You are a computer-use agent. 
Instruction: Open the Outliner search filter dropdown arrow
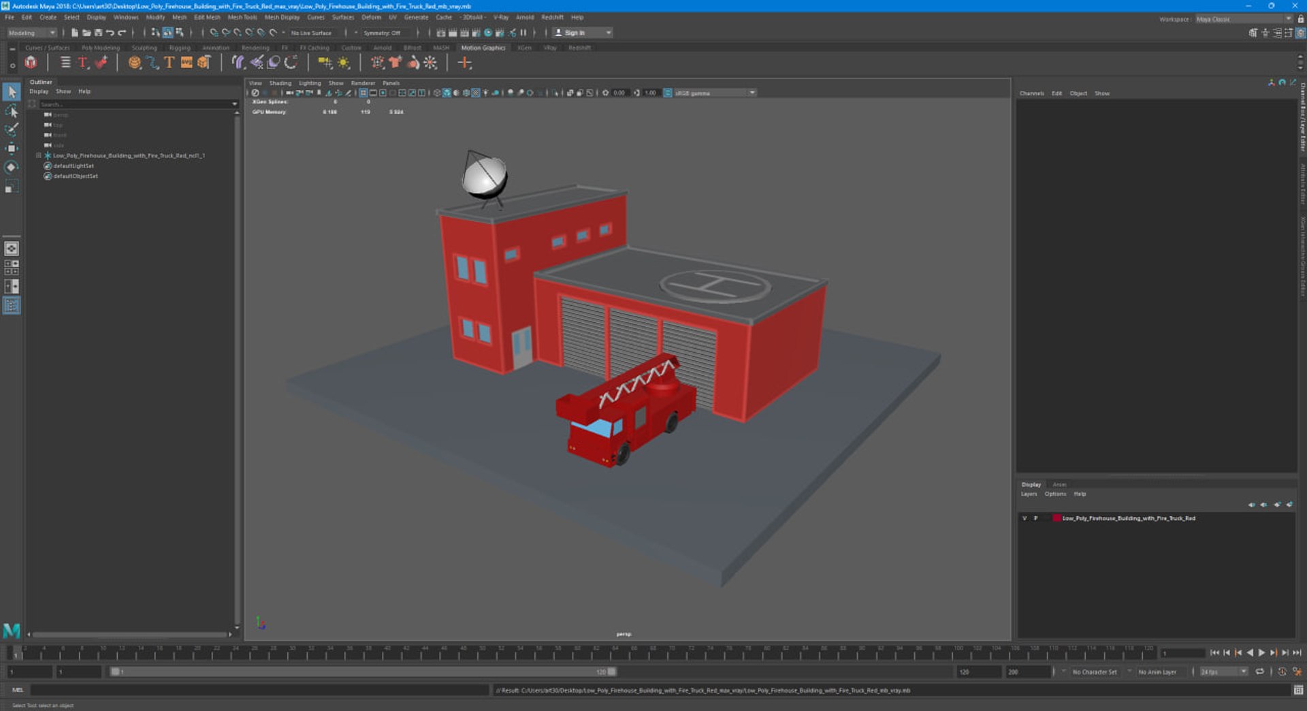235,104
